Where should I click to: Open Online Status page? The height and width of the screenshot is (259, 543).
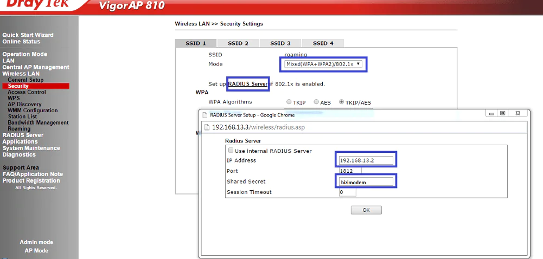click(21, 42)
